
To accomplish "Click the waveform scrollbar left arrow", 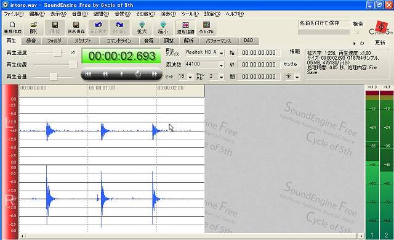I will click(22, 236).
